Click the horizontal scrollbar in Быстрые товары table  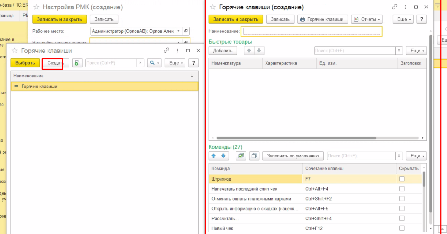click(x=296, y=138)
